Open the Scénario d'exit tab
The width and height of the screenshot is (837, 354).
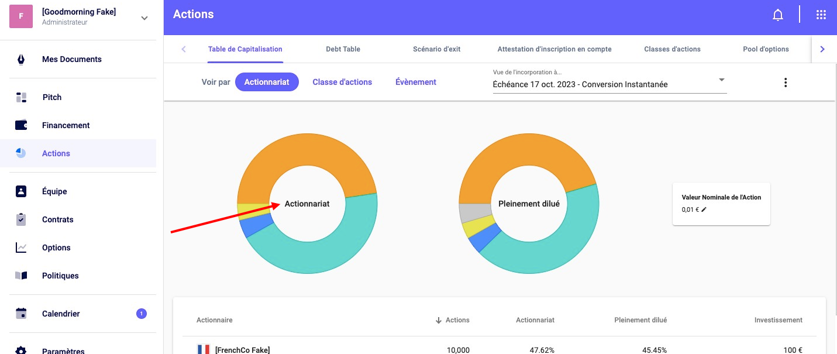tap(436, 49)
